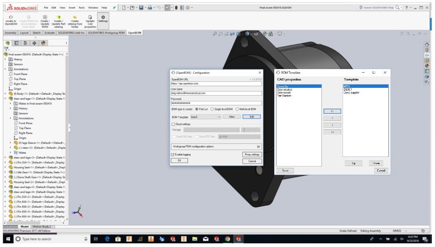
Task: Expand the sleev and lage<2> node
Action: (5, 157)
